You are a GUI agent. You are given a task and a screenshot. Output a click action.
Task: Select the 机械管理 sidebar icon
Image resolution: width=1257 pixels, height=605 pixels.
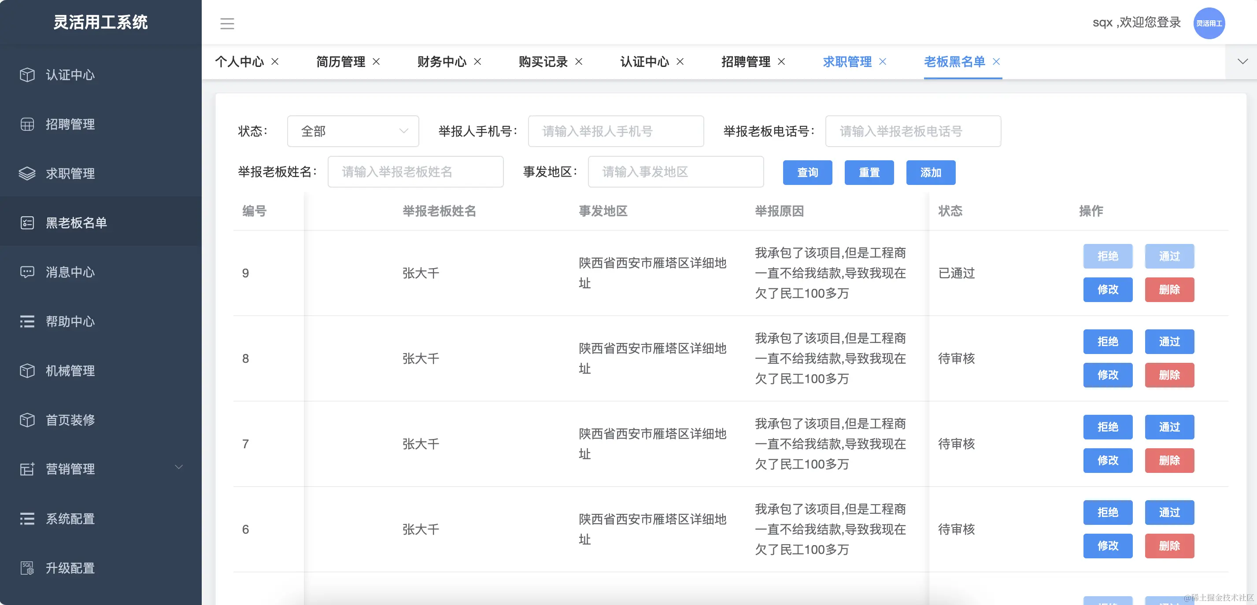coord(27,370)
